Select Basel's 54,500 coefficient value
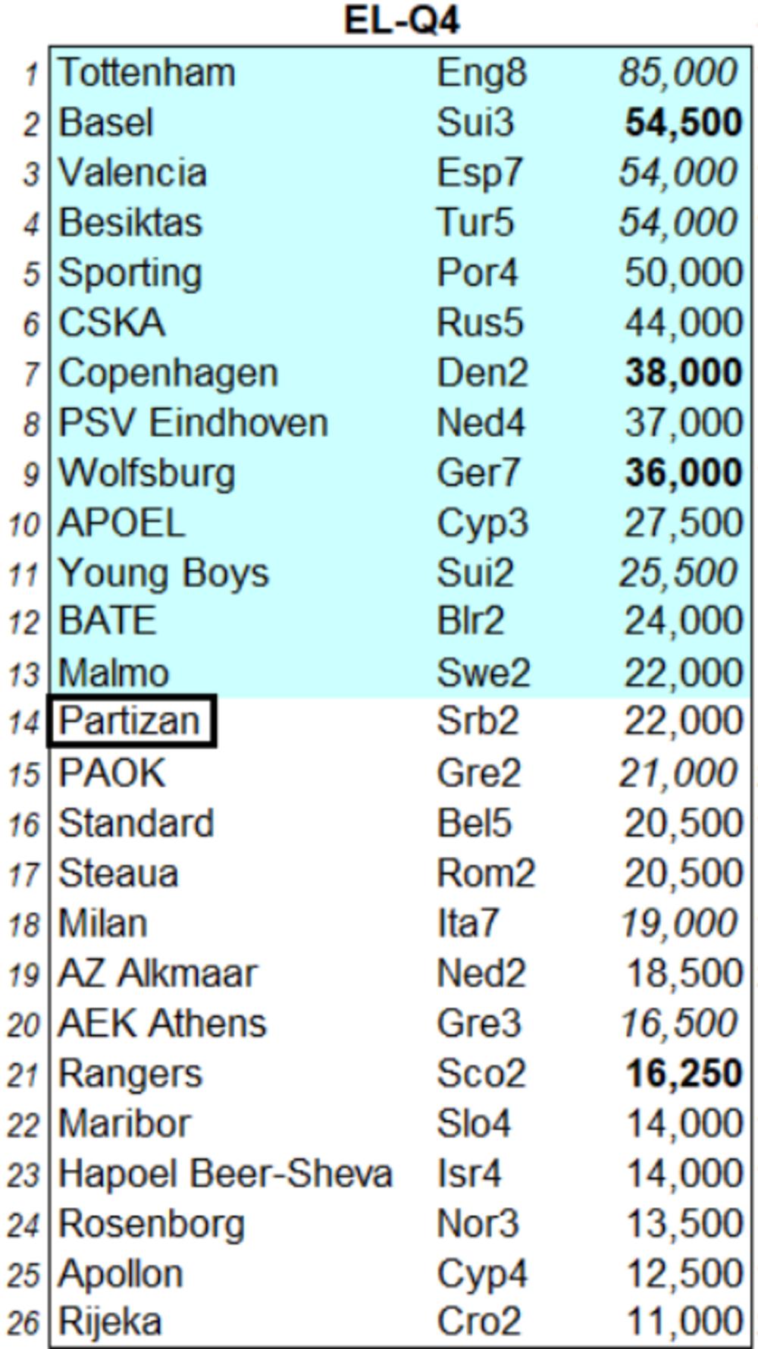Viewport: 758px width, 1349px height. 682,123
